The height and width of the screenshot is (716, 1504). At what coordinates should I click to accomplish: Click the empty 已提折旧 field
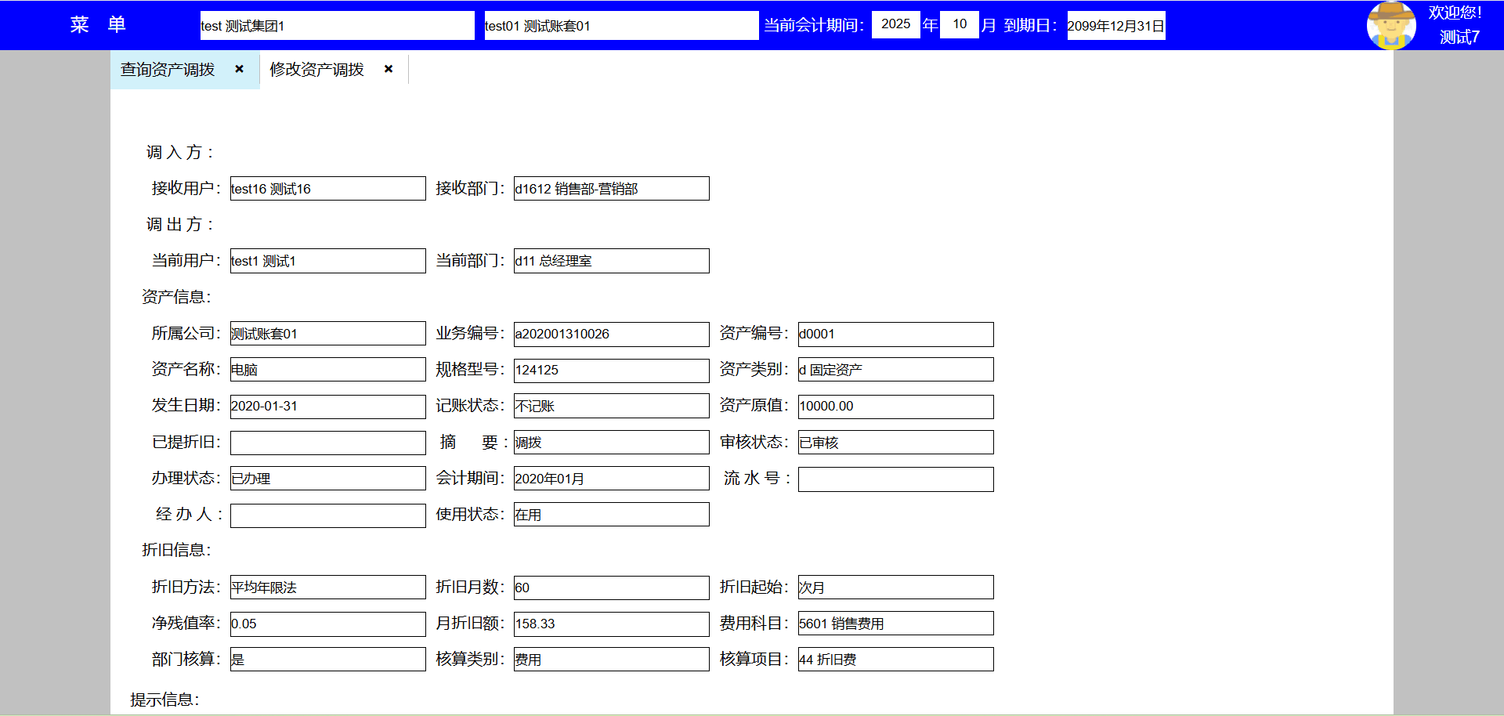[x=327, y=443]
